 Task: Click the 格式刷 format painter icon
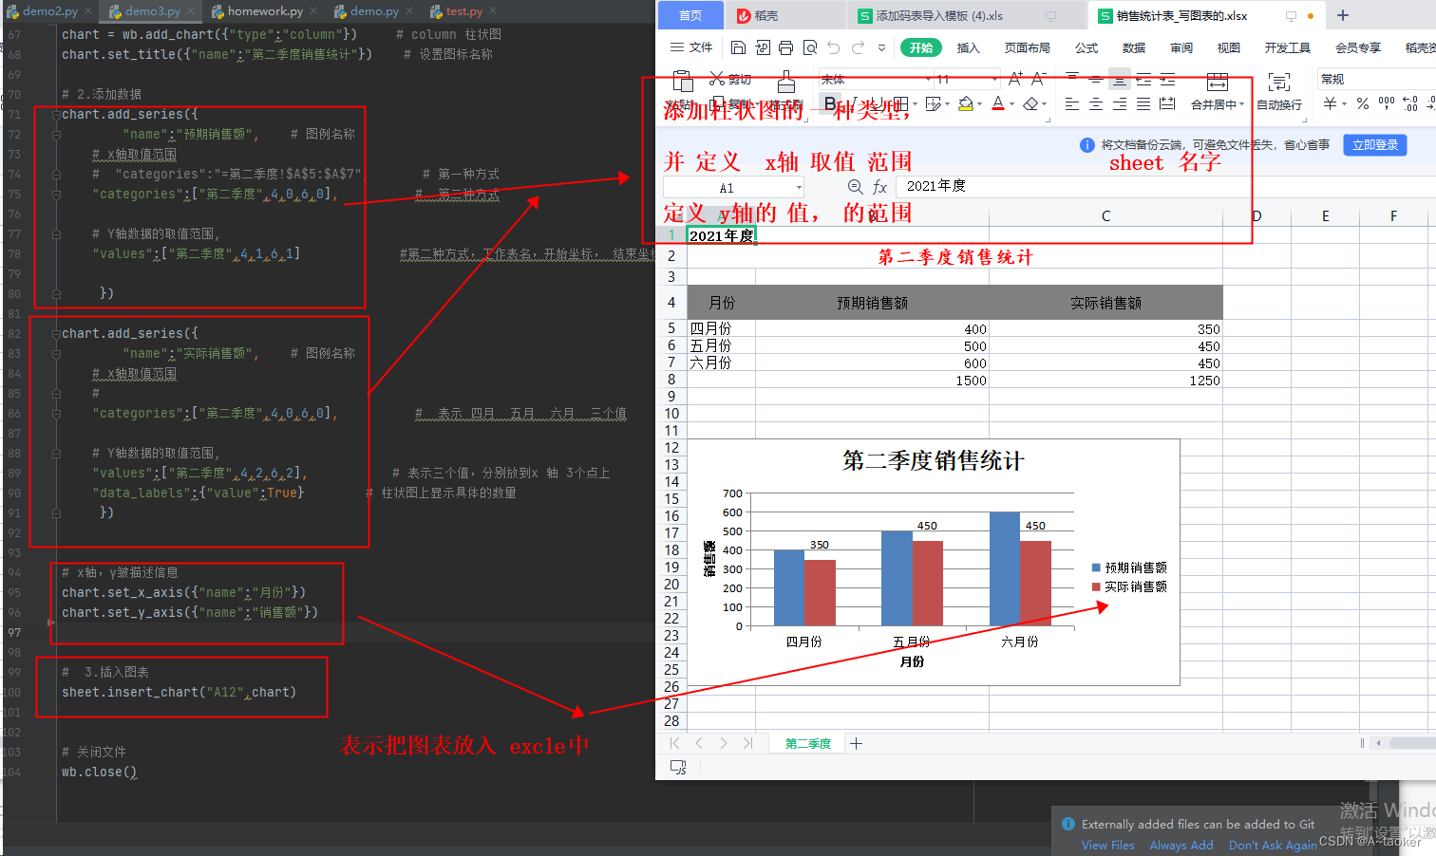[x=787, y=83]
